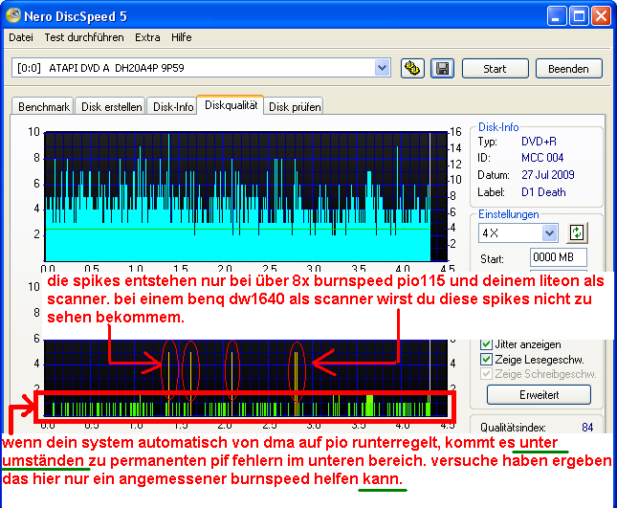Image resolution: width=617 pixels, height=508 pixels.
Task: Open the Extra menu
Action: coord(147,37)
